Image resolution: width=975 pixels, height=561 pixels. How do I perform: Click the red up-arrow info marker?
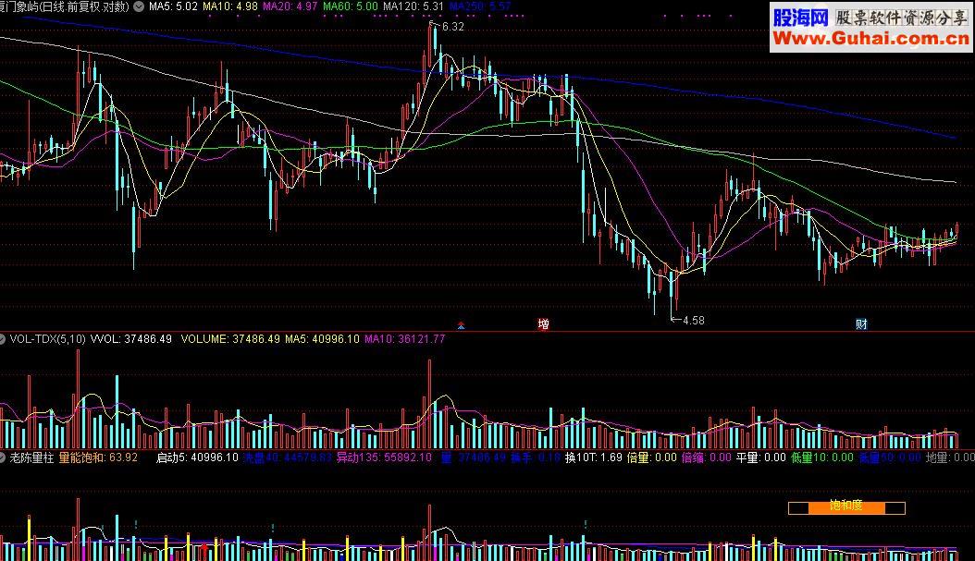tap(461, 325)
